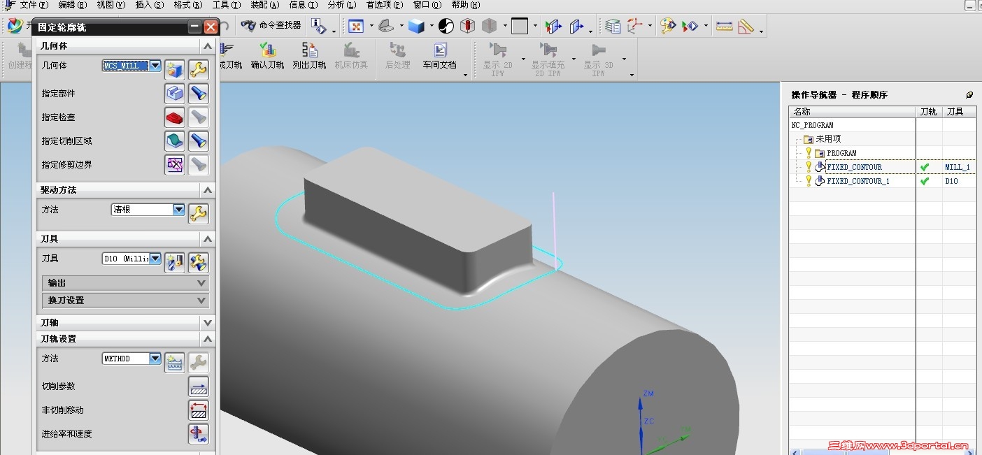
Task: Select 未用项 folder in navigator
Action: [828, 139]
